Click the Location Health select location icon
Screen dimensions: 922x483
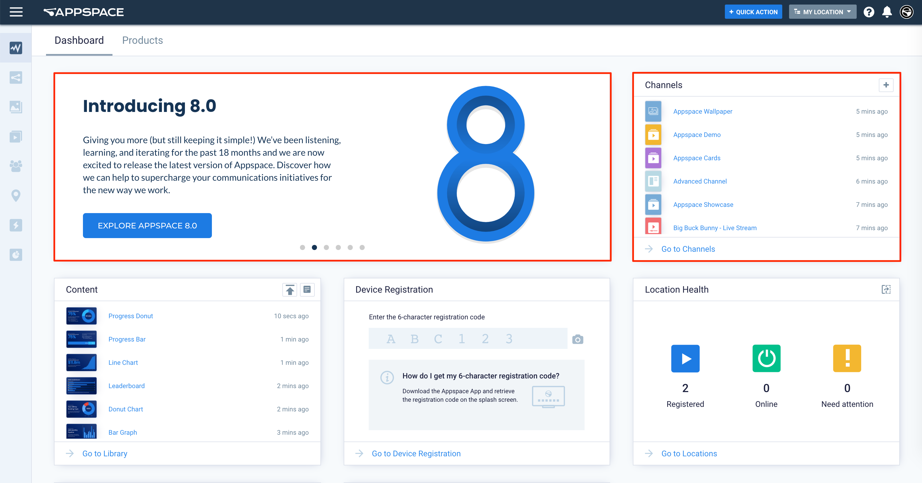pos(886,289)
